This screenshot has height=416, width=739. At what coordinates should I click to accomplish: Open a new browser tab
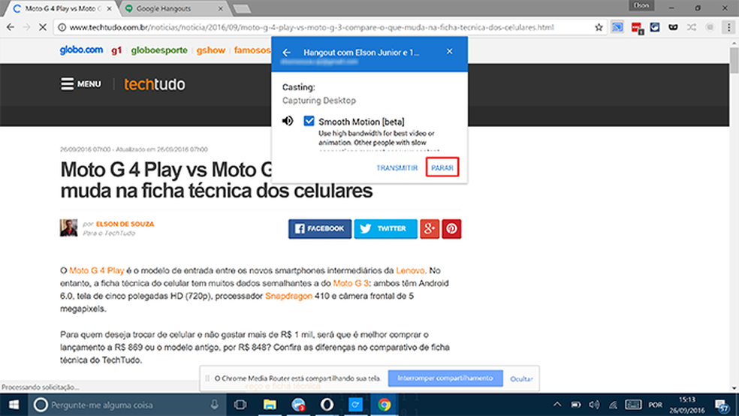pos(242,8)
